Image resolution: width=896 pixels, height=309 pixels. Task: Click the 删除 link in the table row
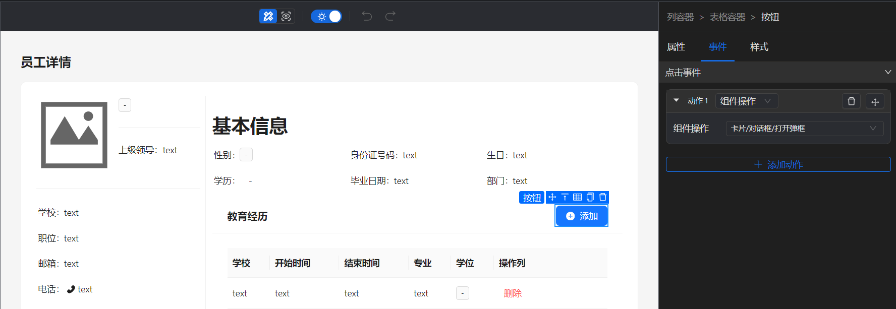[513, 293]
